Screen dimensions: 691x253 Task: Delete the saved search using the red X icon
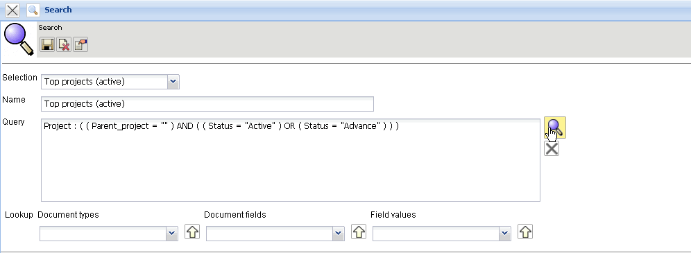point(65,44)
